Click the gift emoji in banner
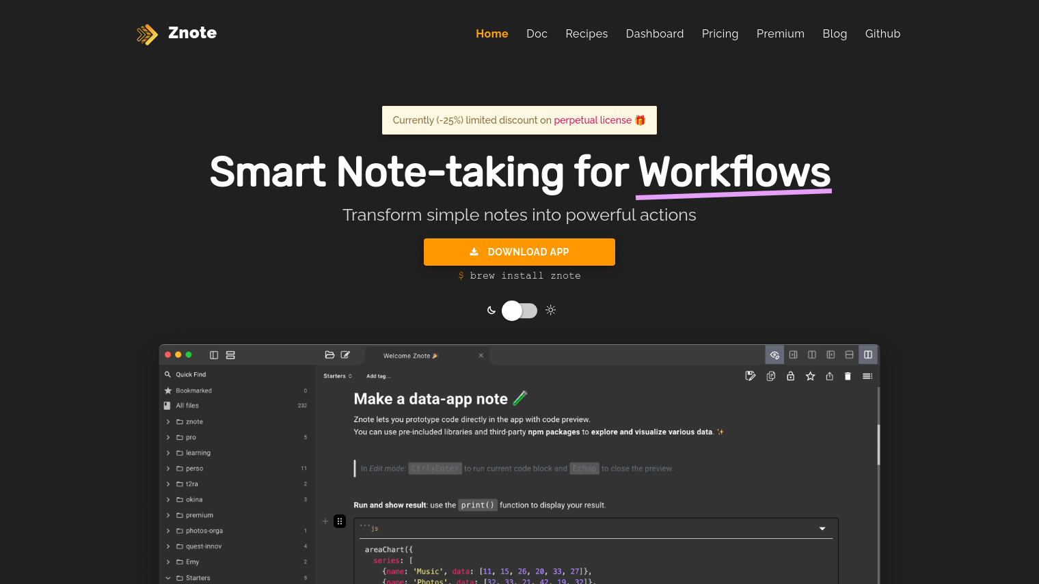The image size is (1039, 584). point(640,120)
